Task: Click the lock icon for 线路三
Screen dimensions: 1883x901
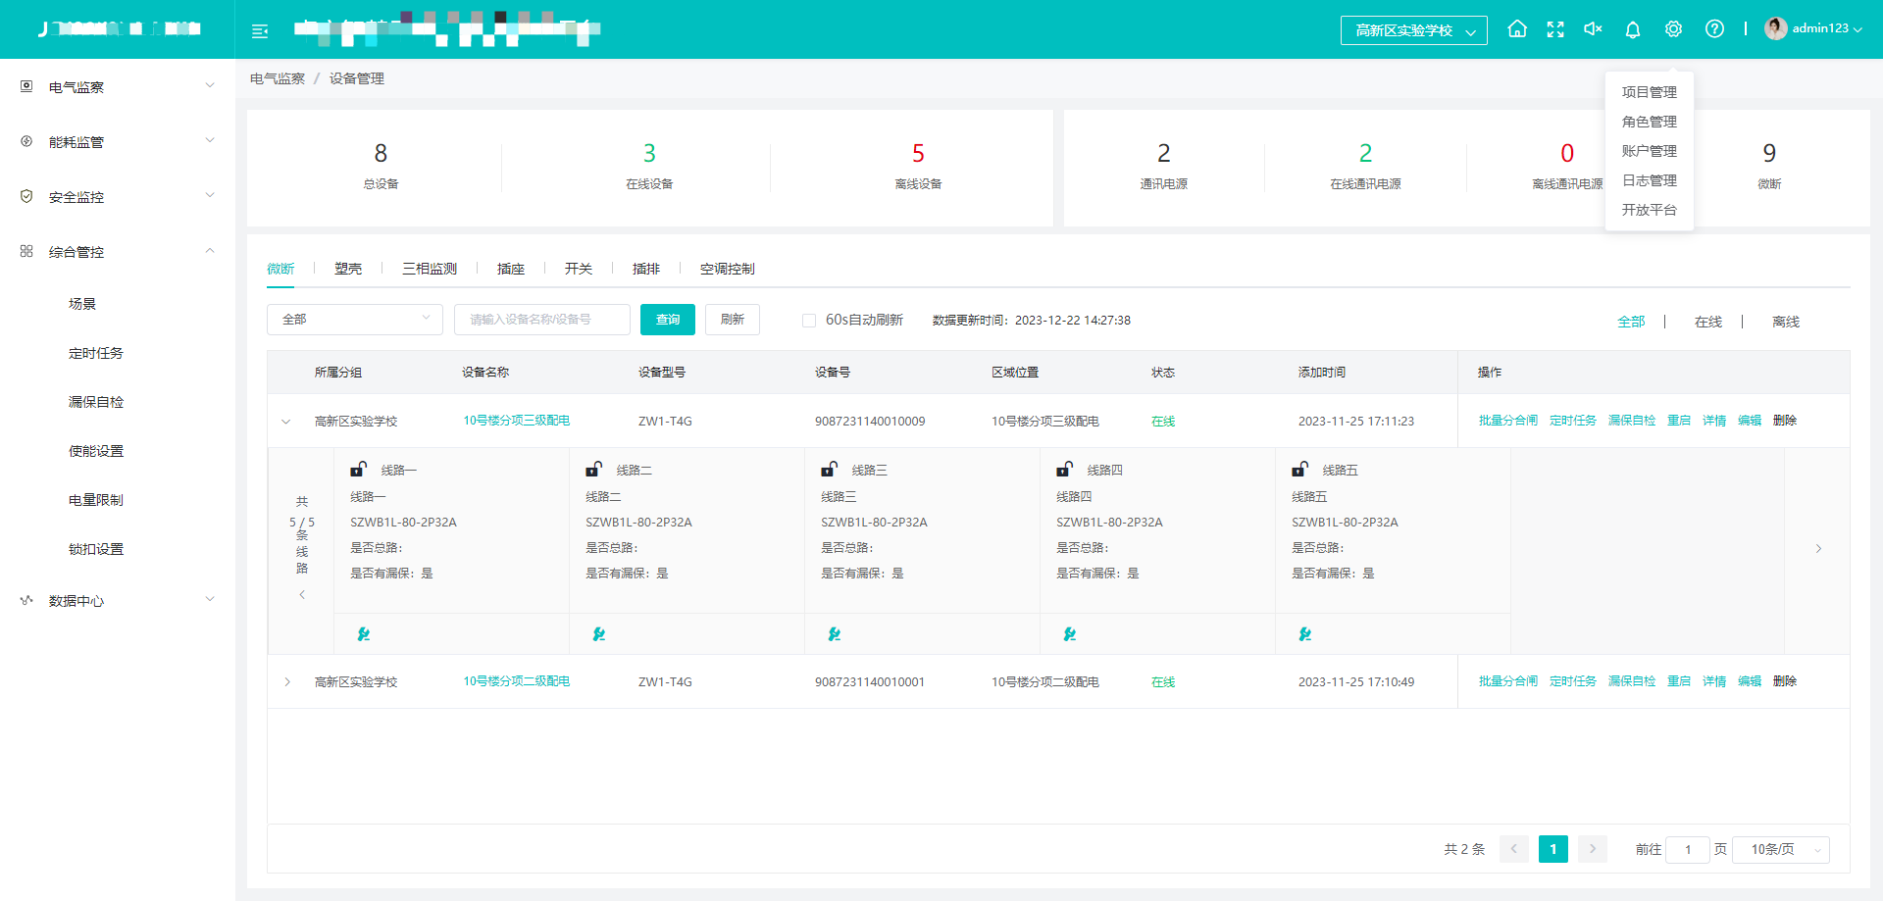Action: tap(829, 470)
